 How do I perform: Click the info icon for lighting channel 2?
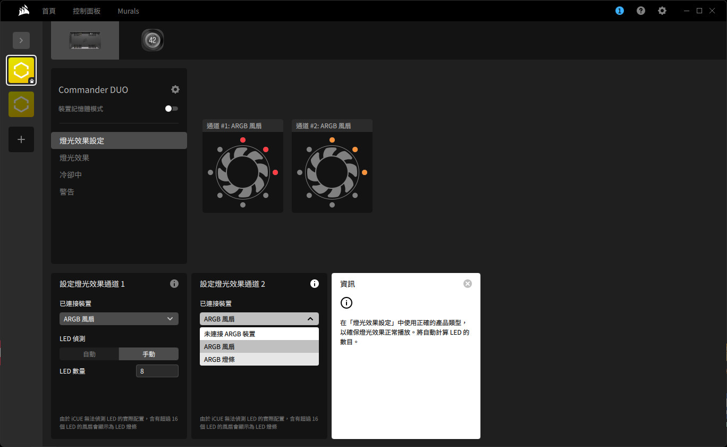tap(314, 284)
